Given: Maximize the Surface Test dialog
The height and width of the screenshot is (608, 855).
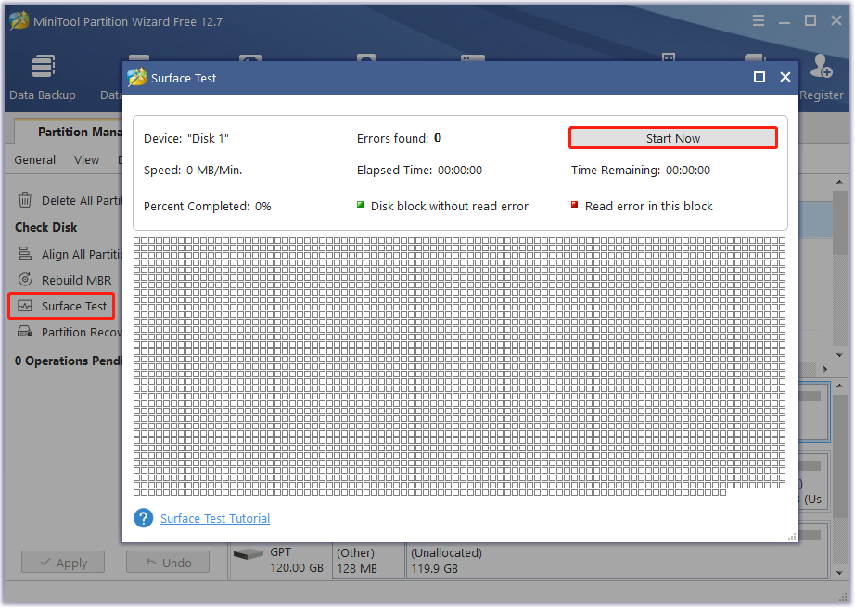Looking at the screenshot, I should click(759, 77).
